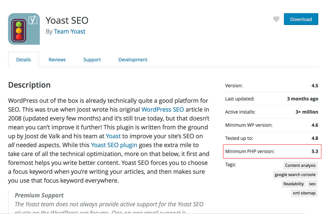Open the Team Yoast author link
This screenshot has width=327, height=214.
(70, 32)
